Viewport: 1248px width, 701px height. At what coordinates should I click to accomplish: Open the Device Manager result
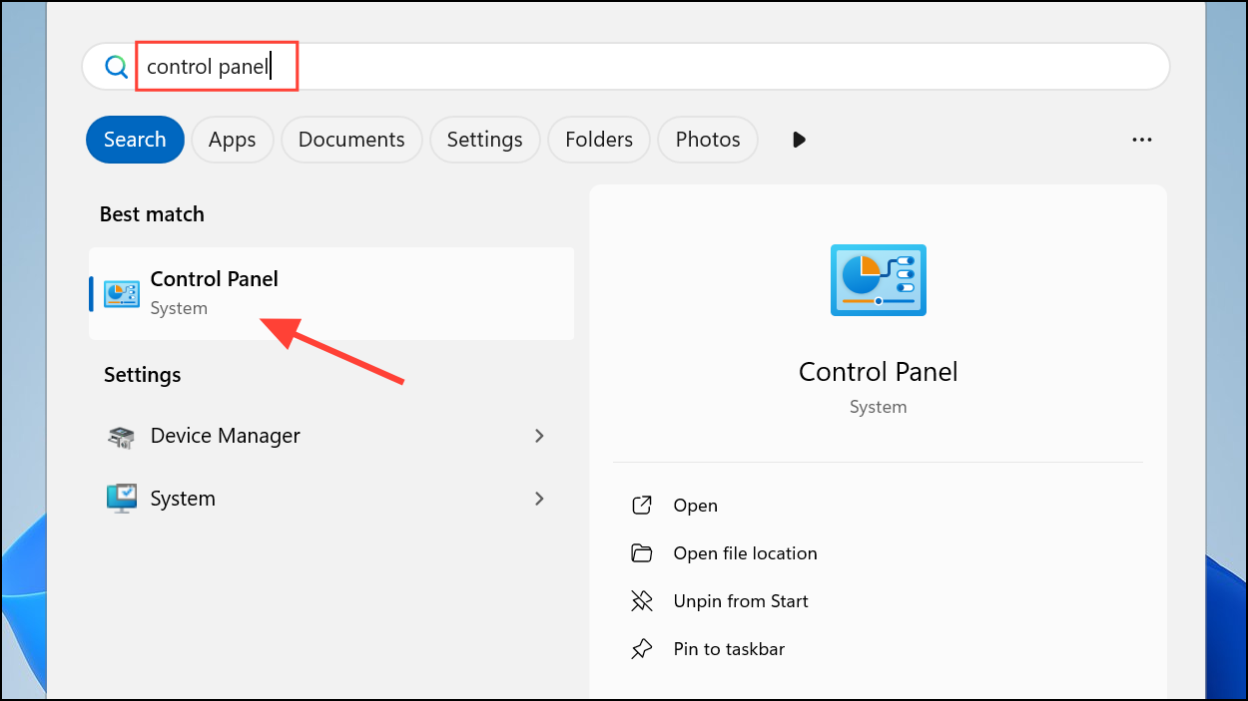[x=331, y=436]
